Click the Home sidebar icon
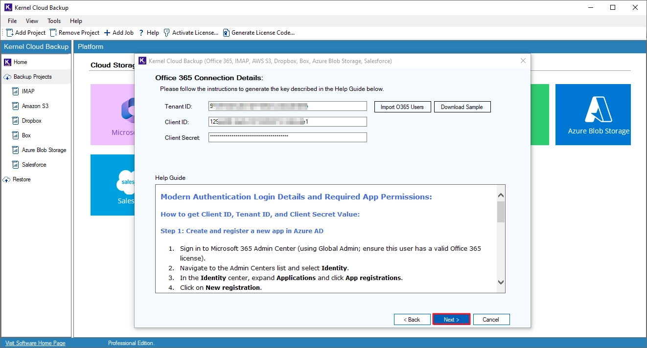 pos(7,62)
